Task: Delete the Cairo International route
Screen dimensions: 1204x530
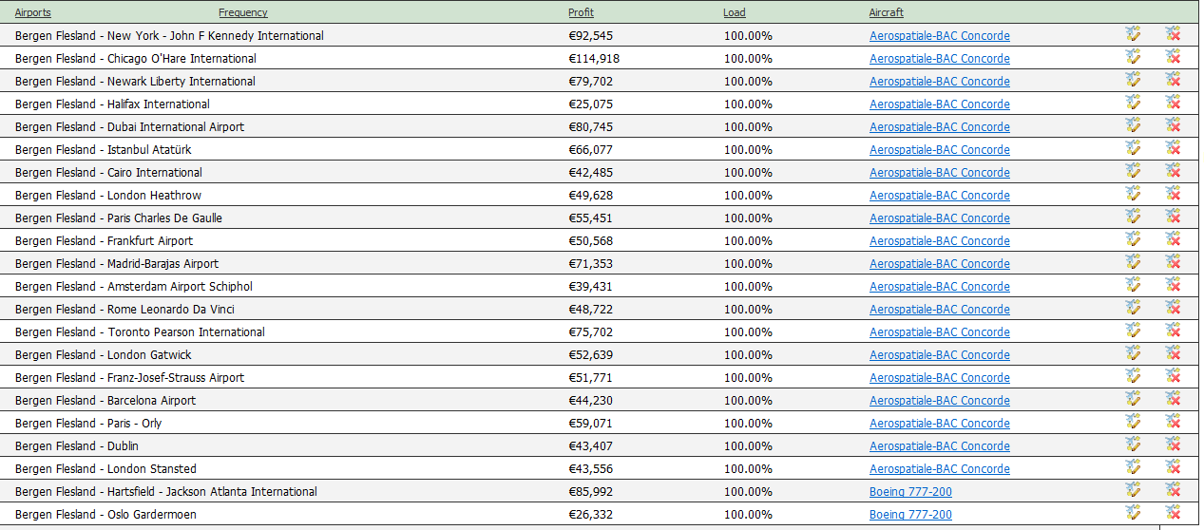Action: pyautogui.click(x=1174, y=171)
